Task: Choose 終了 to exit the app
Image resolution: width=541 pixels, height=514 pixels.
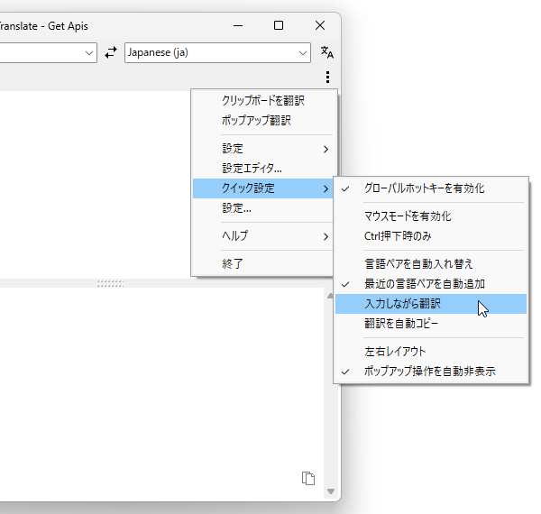Action: pos(262,264)
